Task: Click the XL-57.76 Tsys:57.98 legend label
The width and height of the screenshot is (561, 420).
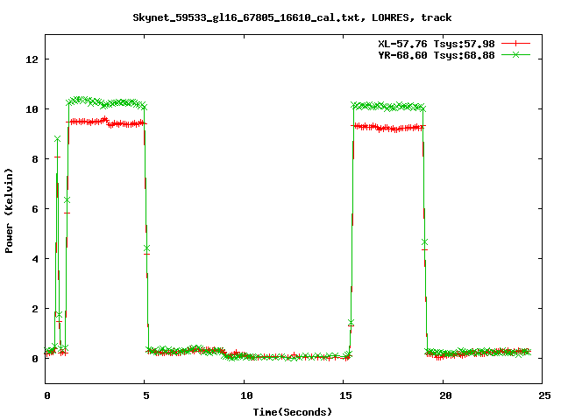Action: 437,44
